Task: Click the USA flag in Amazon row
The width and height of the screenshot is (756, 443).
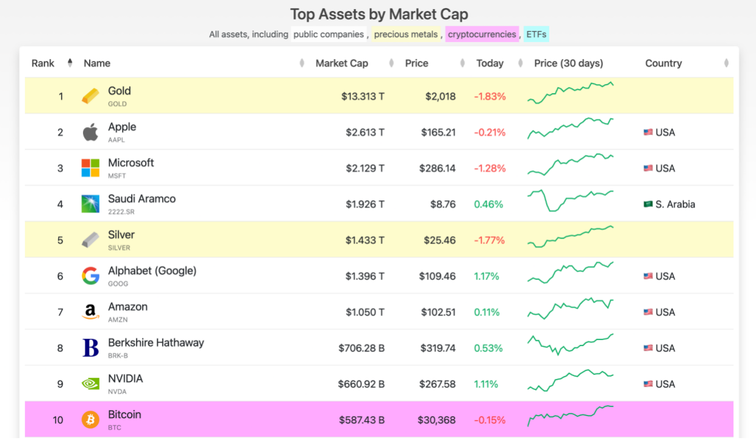Action: (648, 312)
